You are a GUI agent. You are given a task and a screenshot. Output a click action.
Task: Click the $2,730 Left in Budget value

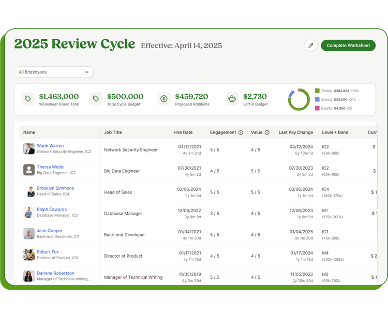coord(255,97)
